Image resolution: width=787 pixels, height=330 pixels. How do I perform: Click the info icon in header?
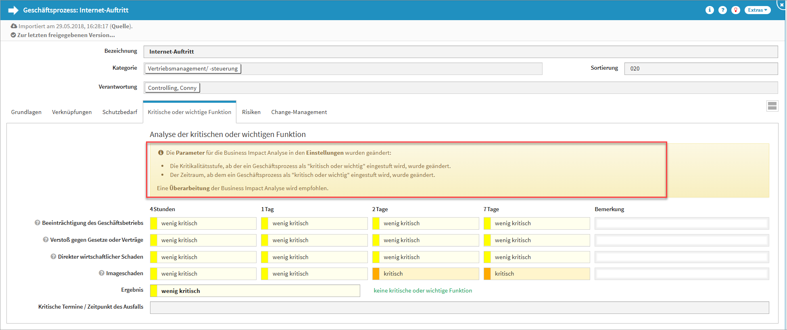coord(710,10)
